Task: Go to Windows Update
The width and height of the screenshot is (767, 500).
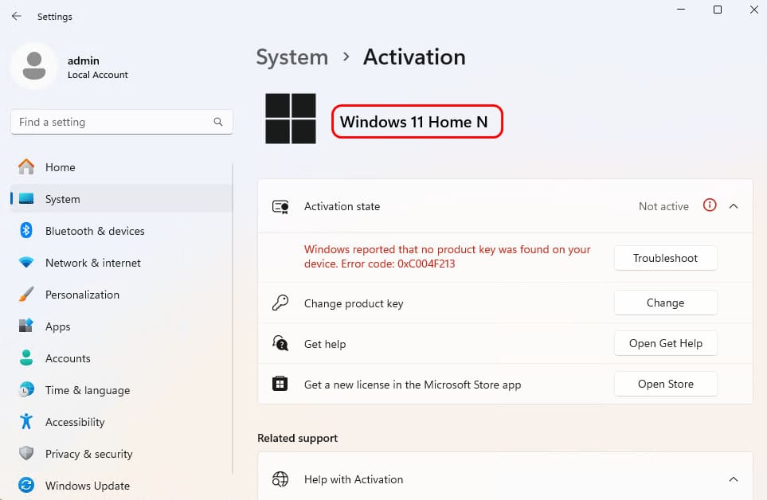Action: tap(121, 486)
